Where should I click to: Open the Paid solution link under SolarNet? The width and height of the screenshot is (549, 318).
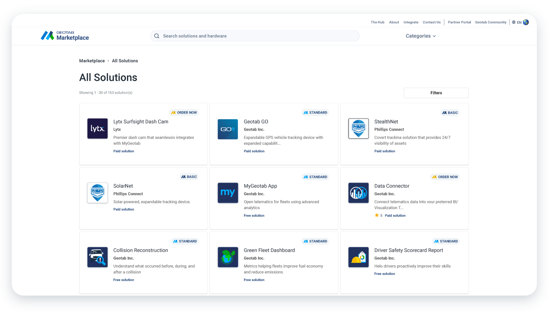tap(124, 209)
